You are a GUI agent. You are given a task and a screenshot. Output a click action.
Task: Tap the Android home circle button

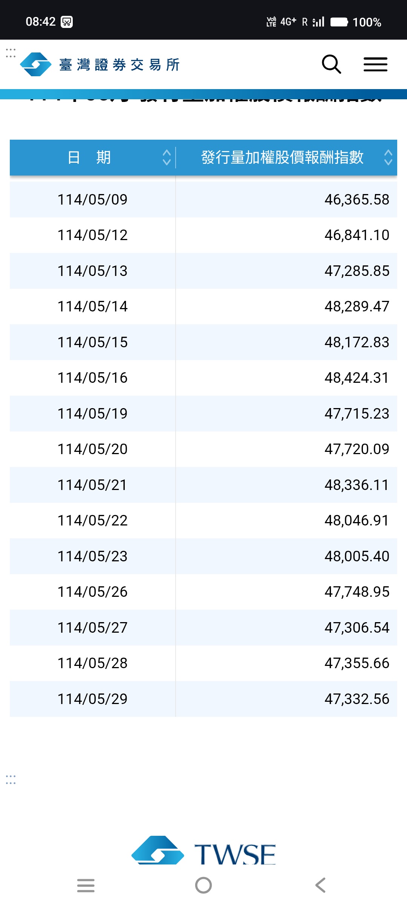203,885
